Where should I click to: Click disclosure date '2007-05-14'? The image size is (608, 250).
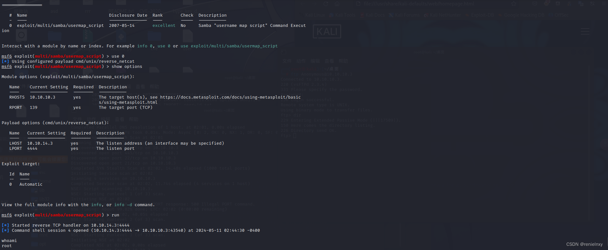coord(122,26)
